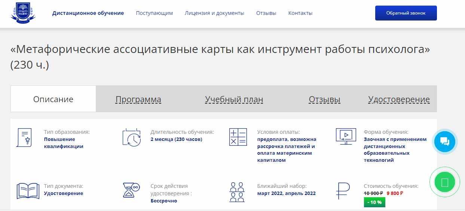Switch to the Учебный план tab
This screenshot has height=211, width=465.
coord(234,100)
